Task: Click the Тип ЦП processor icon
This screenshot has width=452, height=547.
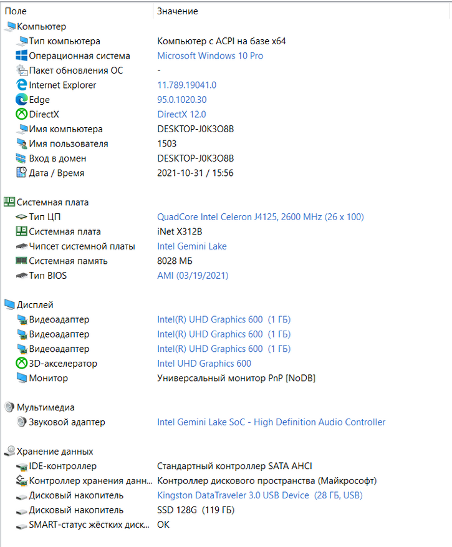Action: [x=22, y=216]
